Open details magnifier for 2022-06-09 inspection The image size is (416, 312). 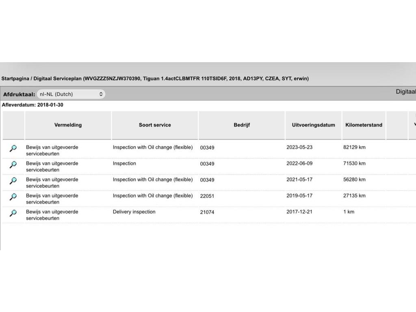pyautogui.click(x=13, y=165)
